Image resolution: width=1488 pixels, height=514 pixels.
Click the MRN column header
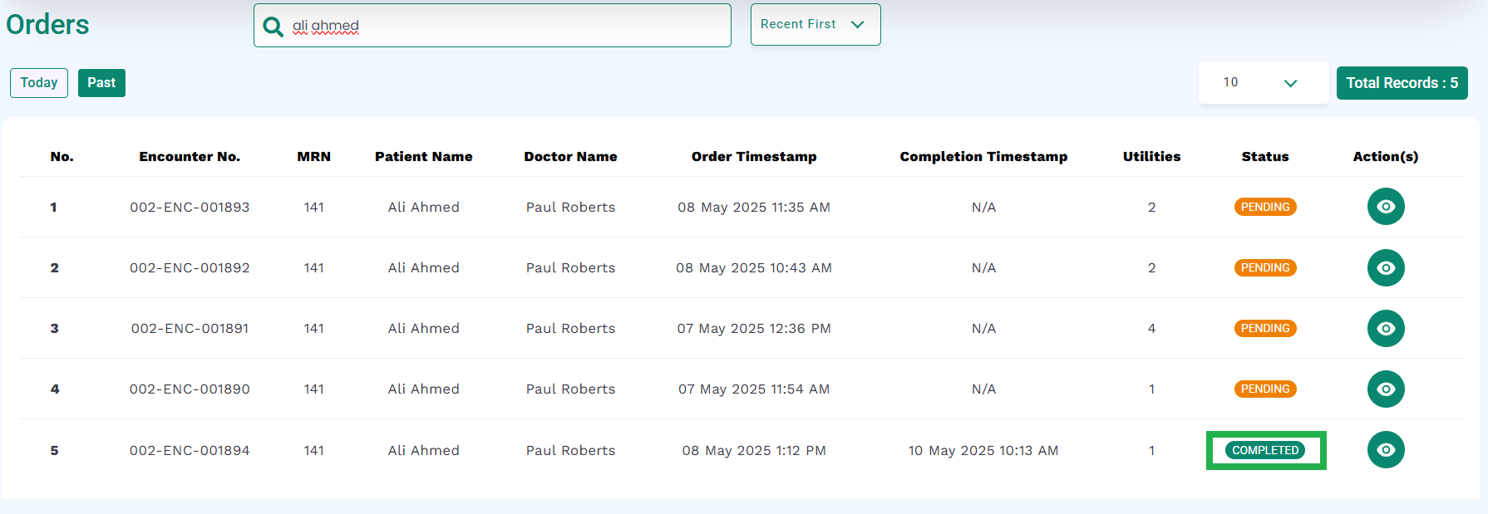click(314, 156)
